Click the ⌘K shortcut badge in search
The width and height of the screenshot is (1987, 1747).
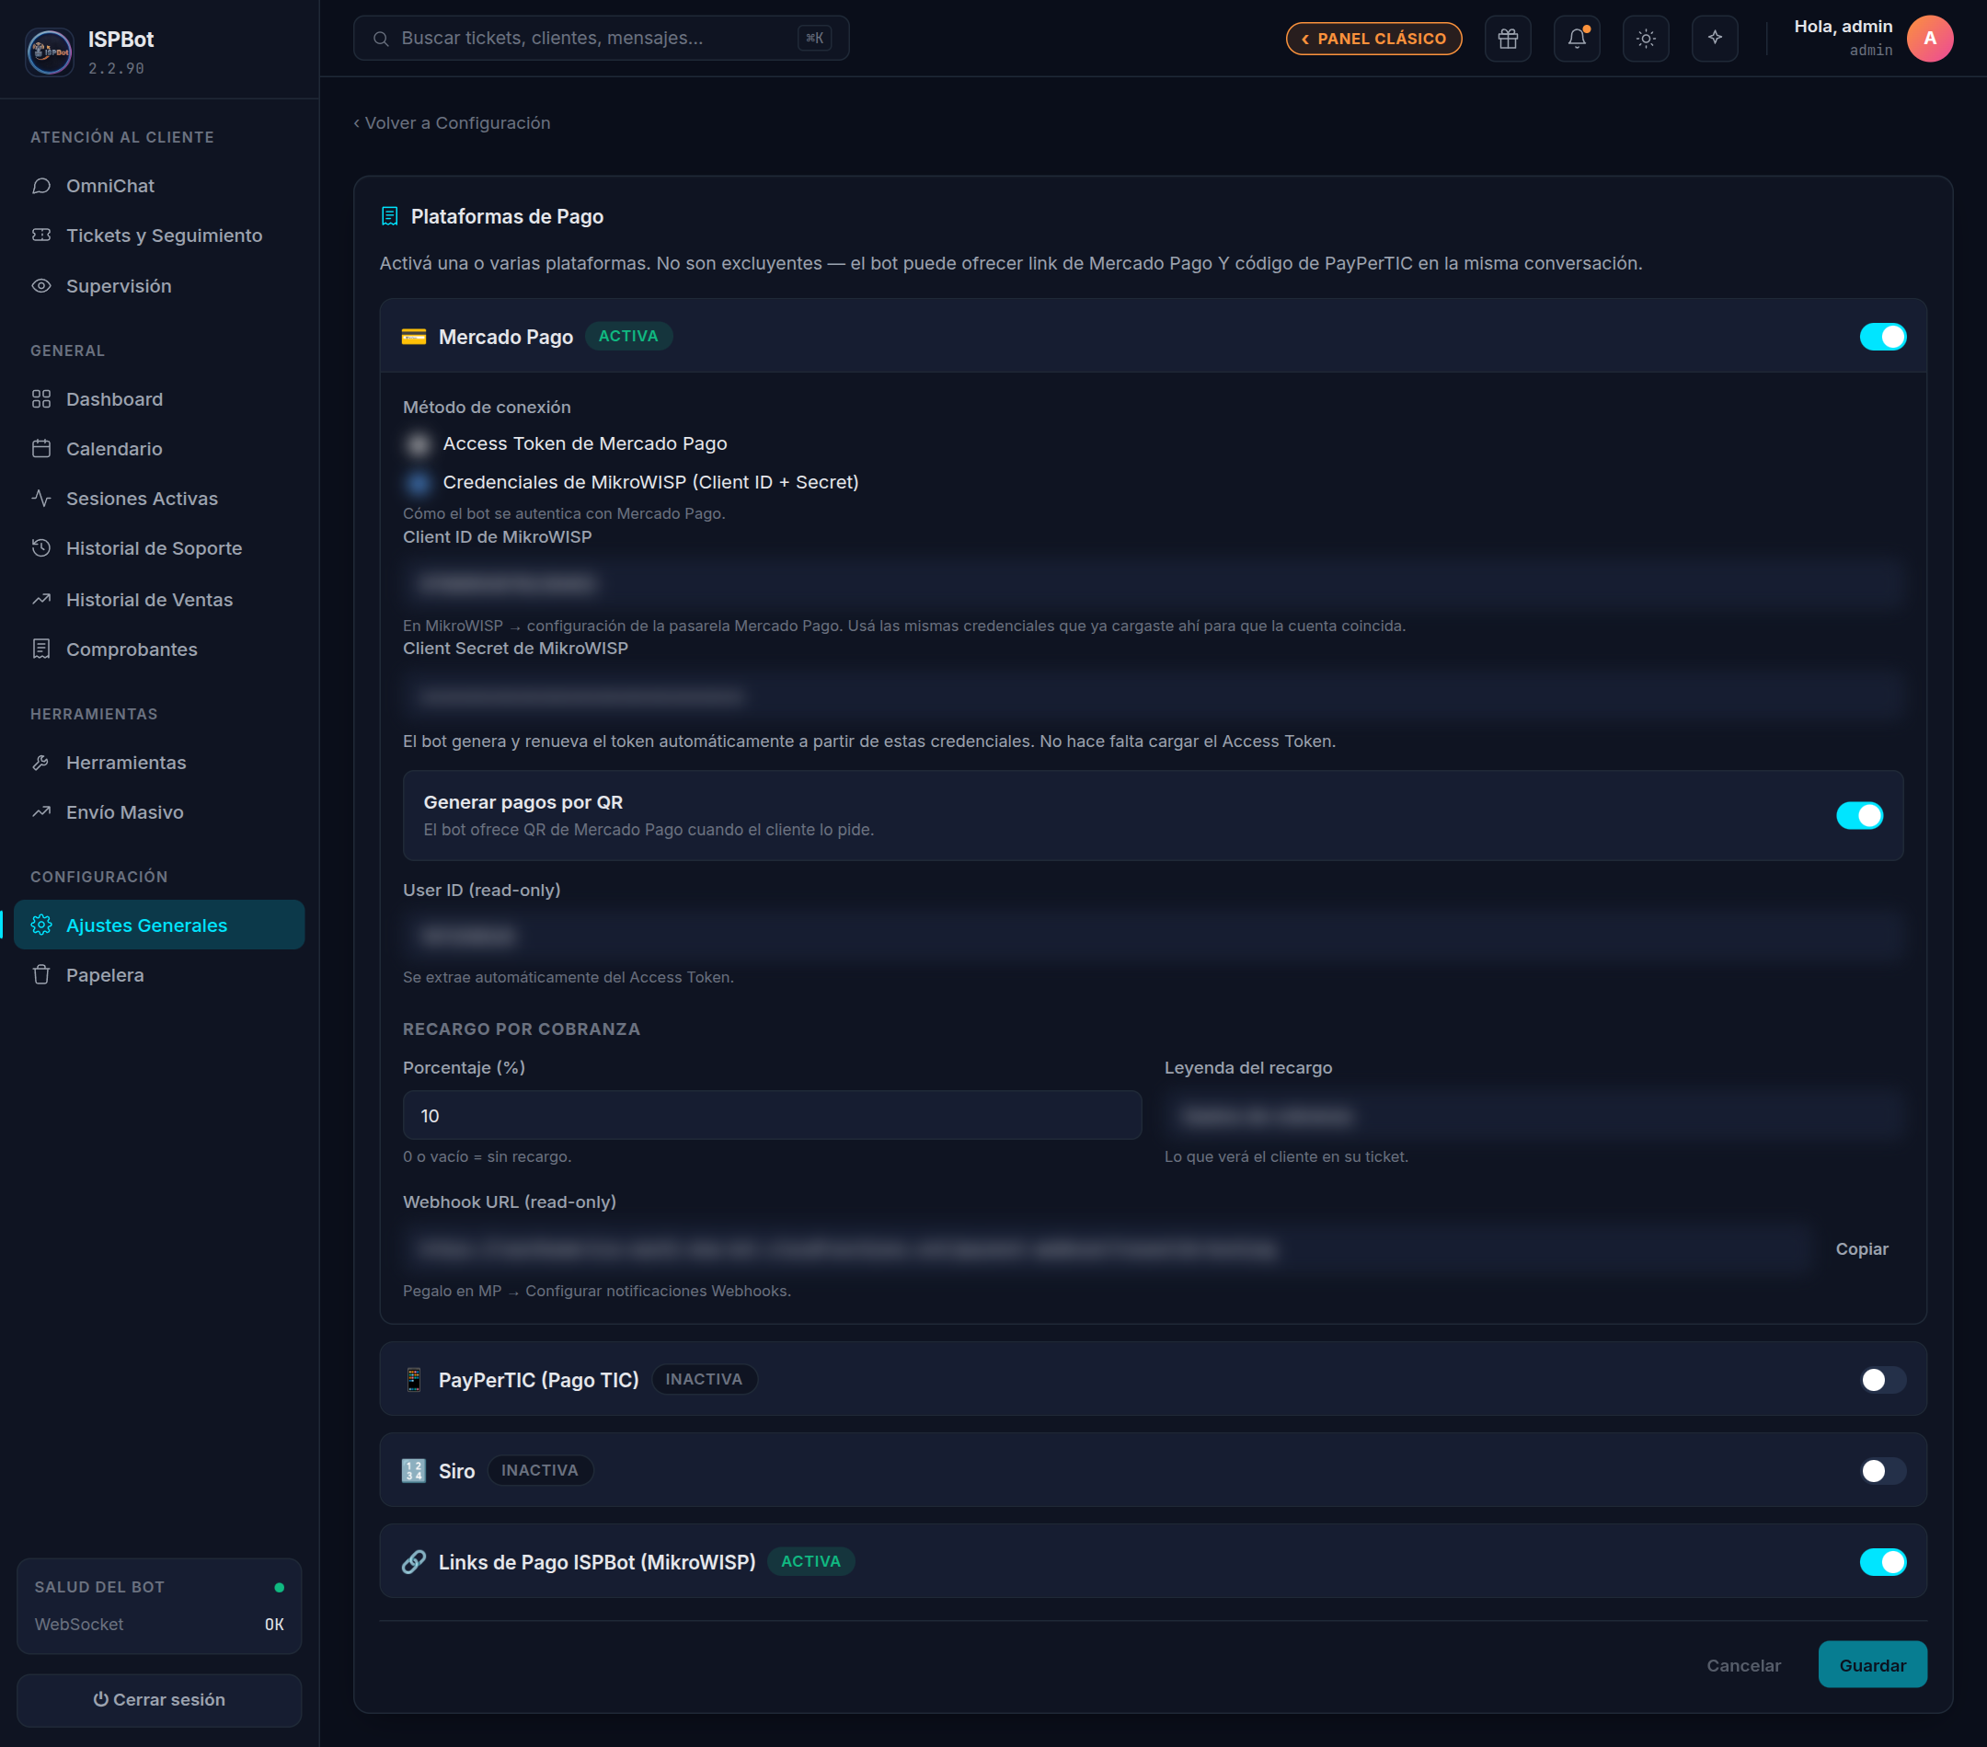[814, 39]
